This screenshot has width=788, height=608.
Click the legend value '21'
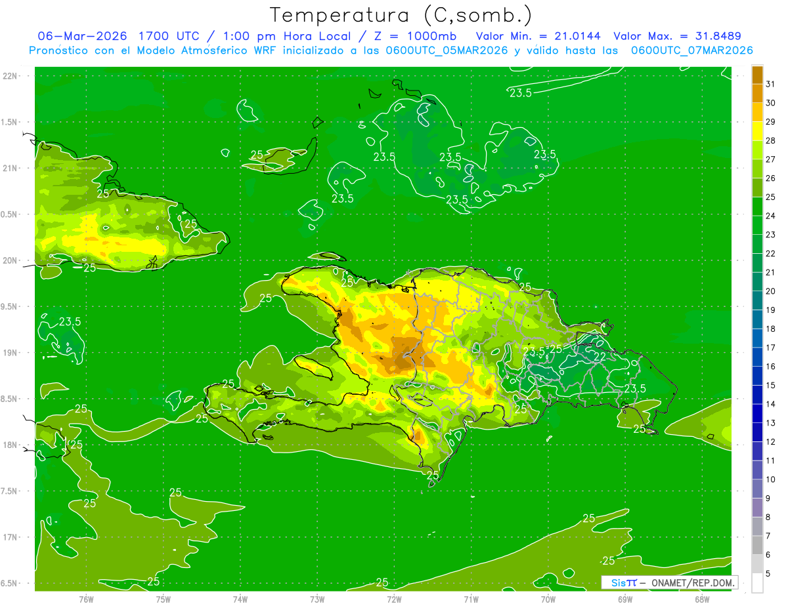(x=771, y=272)
